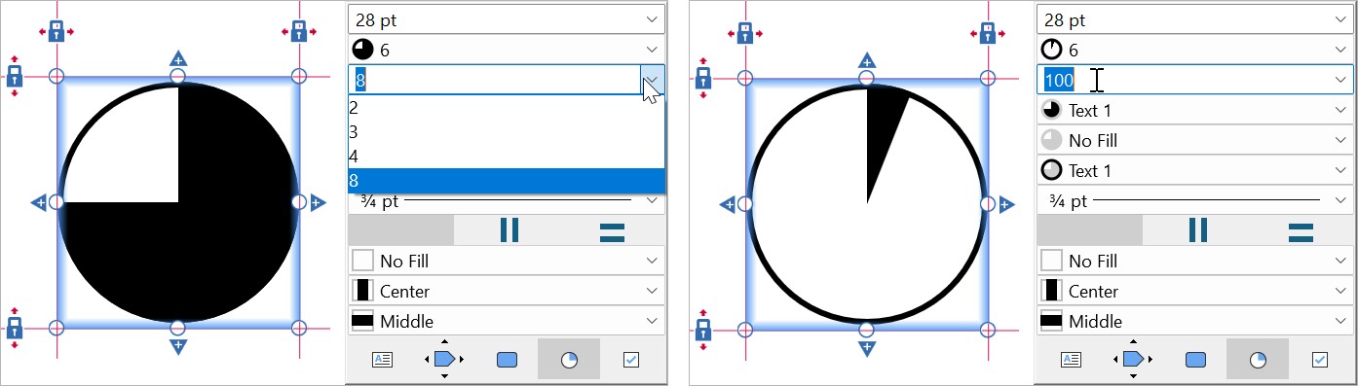Click top plus arrow on three-quarter-filled pie shape
The width and height of the screenshot is (1358, 386).
pos(178,58)
